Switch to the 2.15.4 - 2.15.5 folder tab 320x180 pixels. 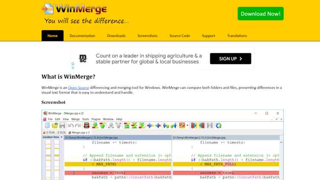(x=54, y=133)
